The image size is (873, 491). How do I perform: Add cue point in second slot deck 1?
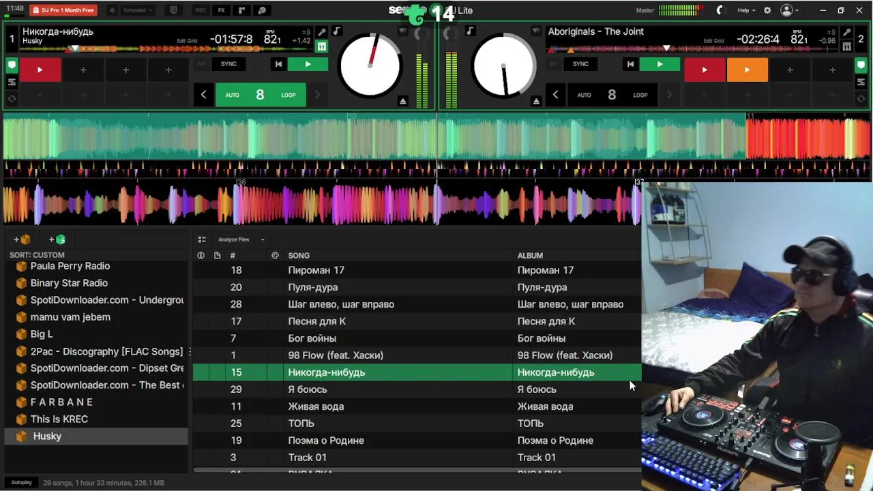point(83,70)
